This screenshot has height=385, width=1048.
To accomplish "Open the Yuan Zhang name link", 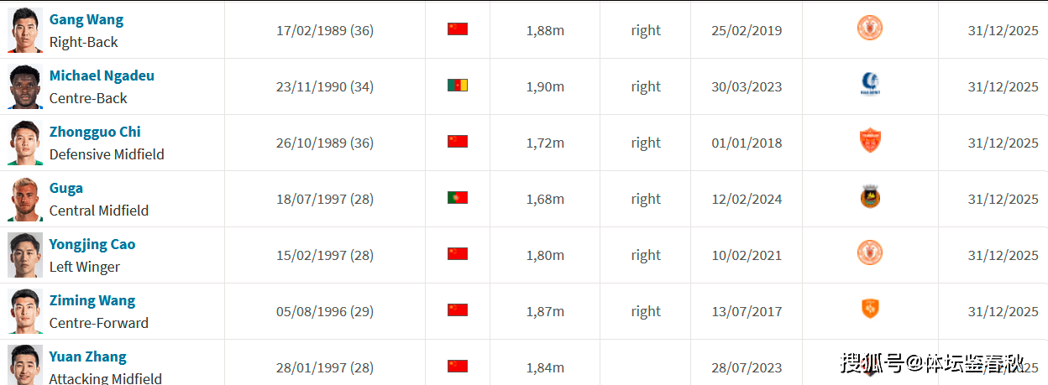I will pyautogui.click(x=88, y=356).
